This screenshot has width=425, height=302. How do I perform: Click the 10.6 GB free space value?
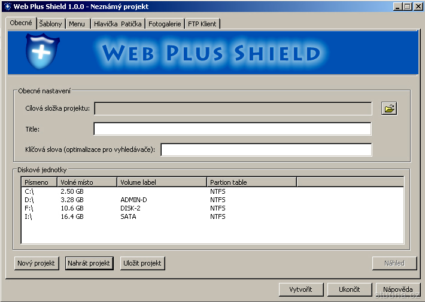(72, 208)
